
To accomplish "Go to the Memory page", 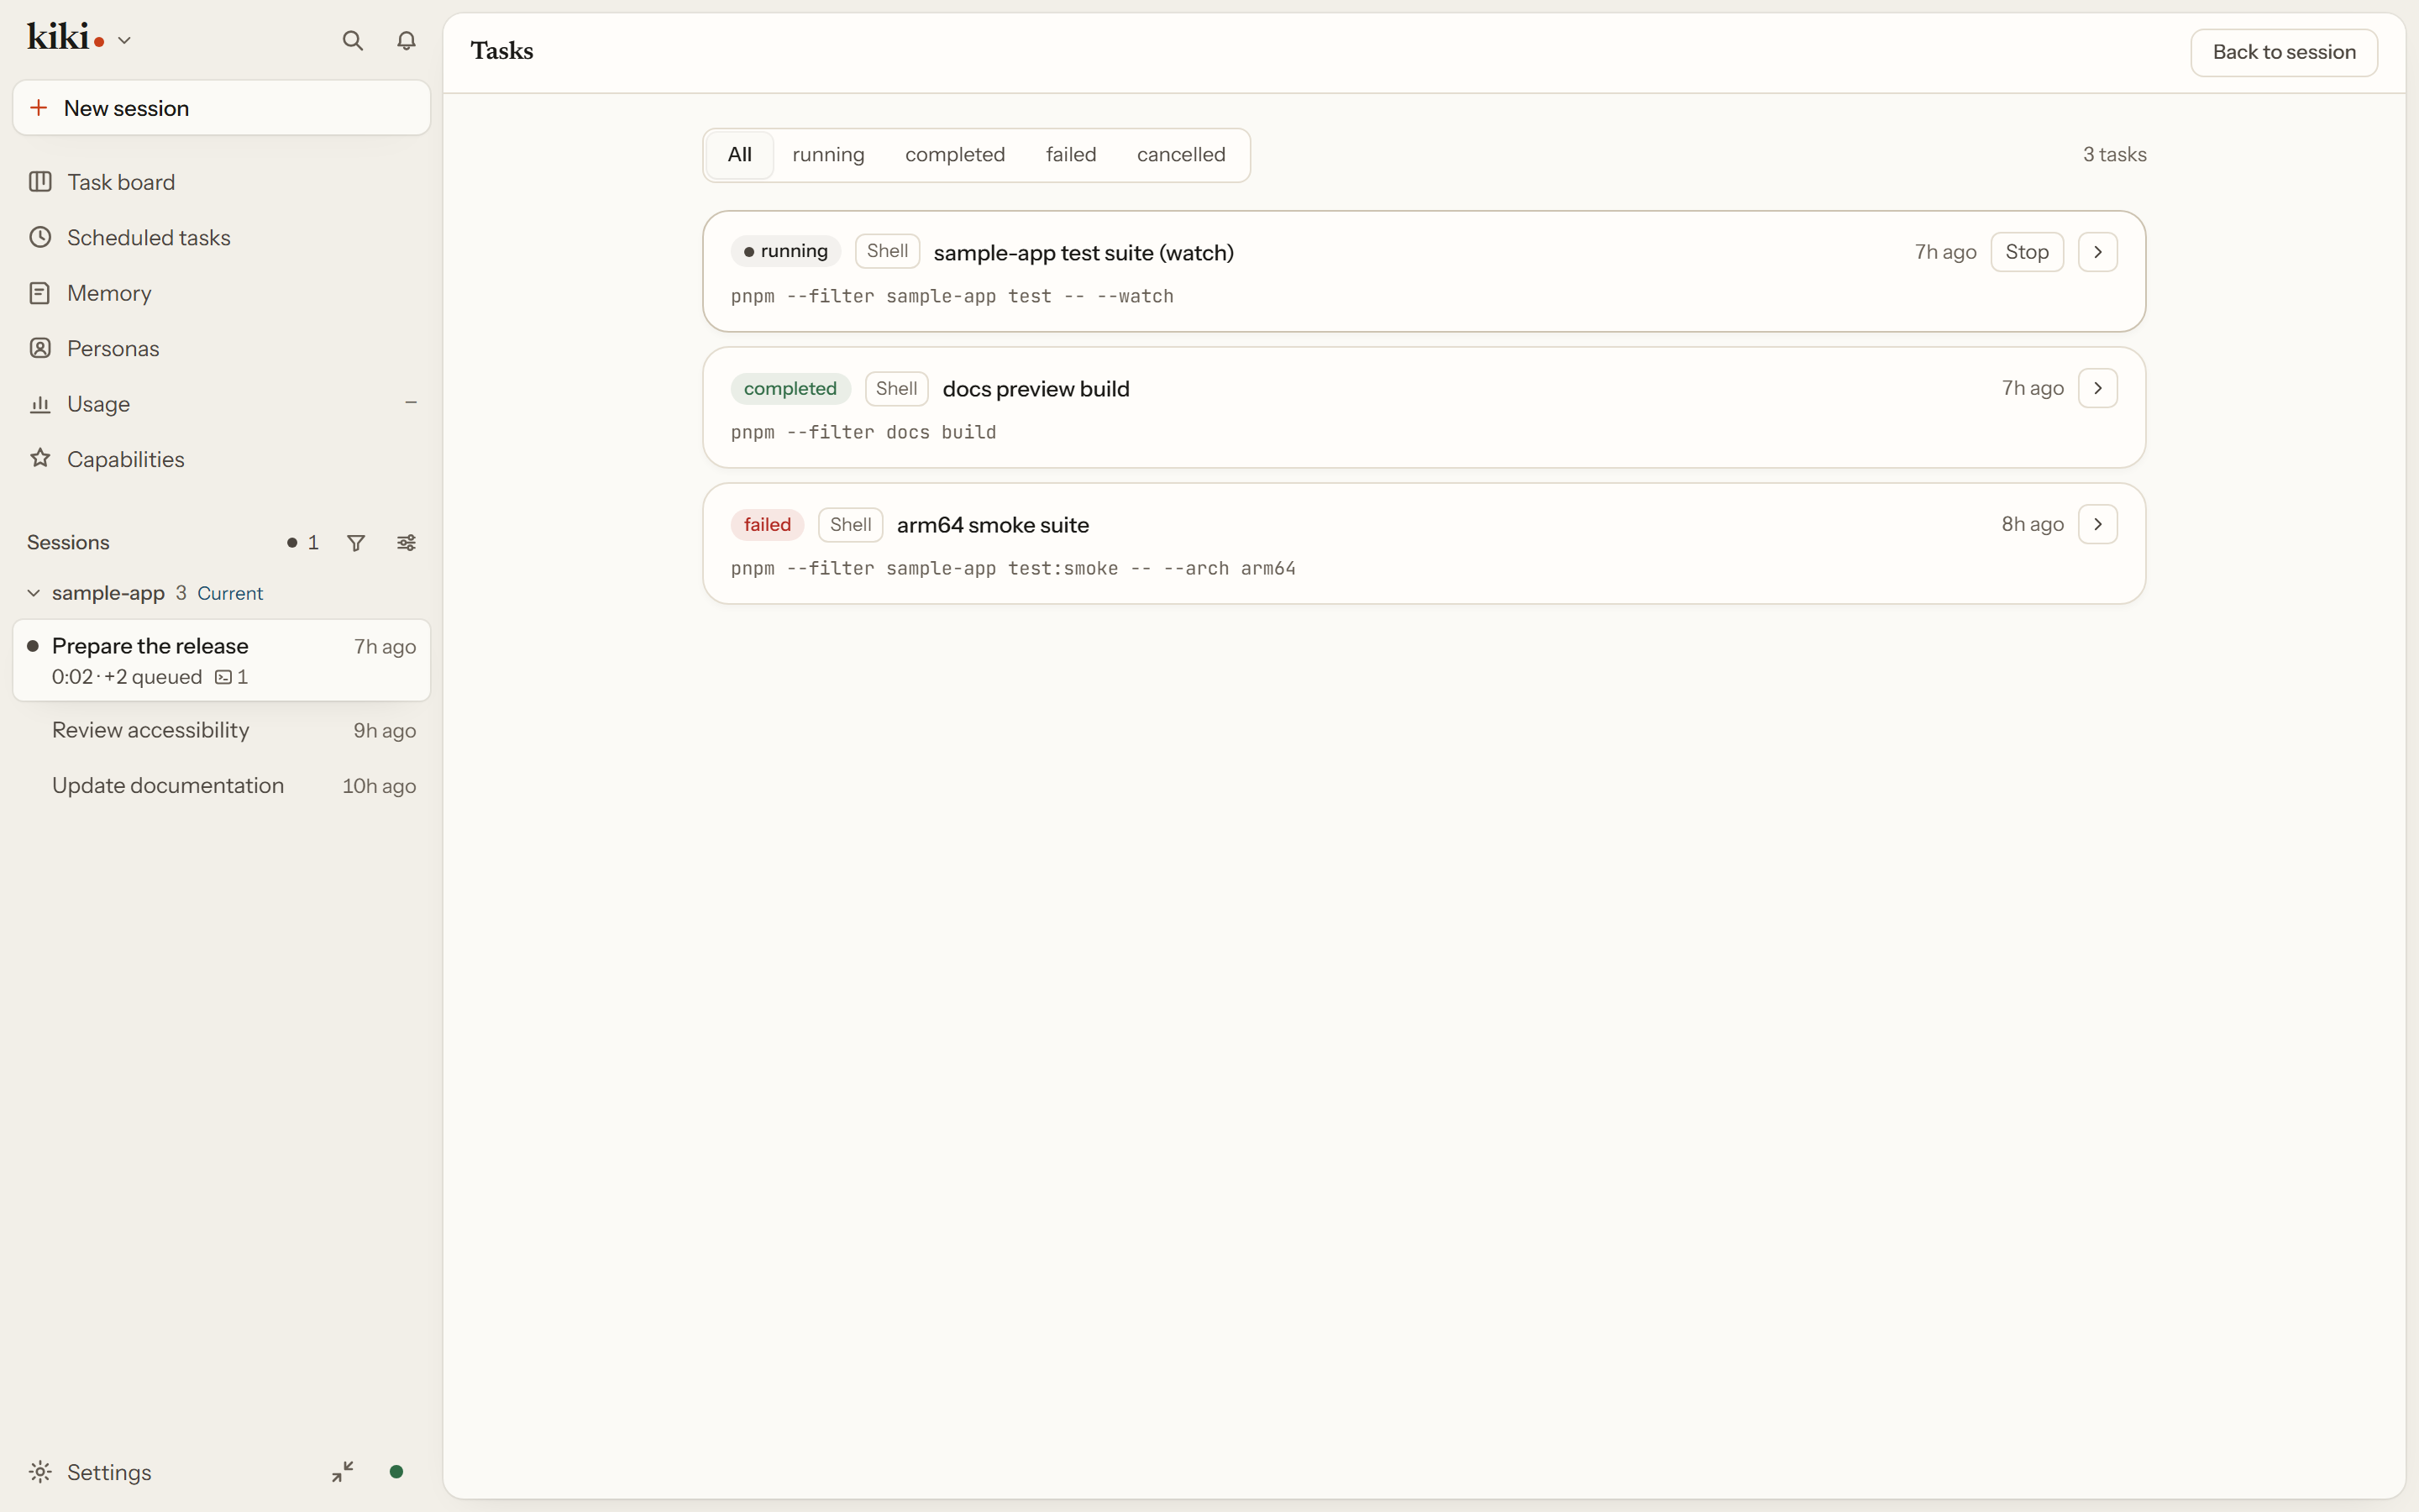I will 221,293.
